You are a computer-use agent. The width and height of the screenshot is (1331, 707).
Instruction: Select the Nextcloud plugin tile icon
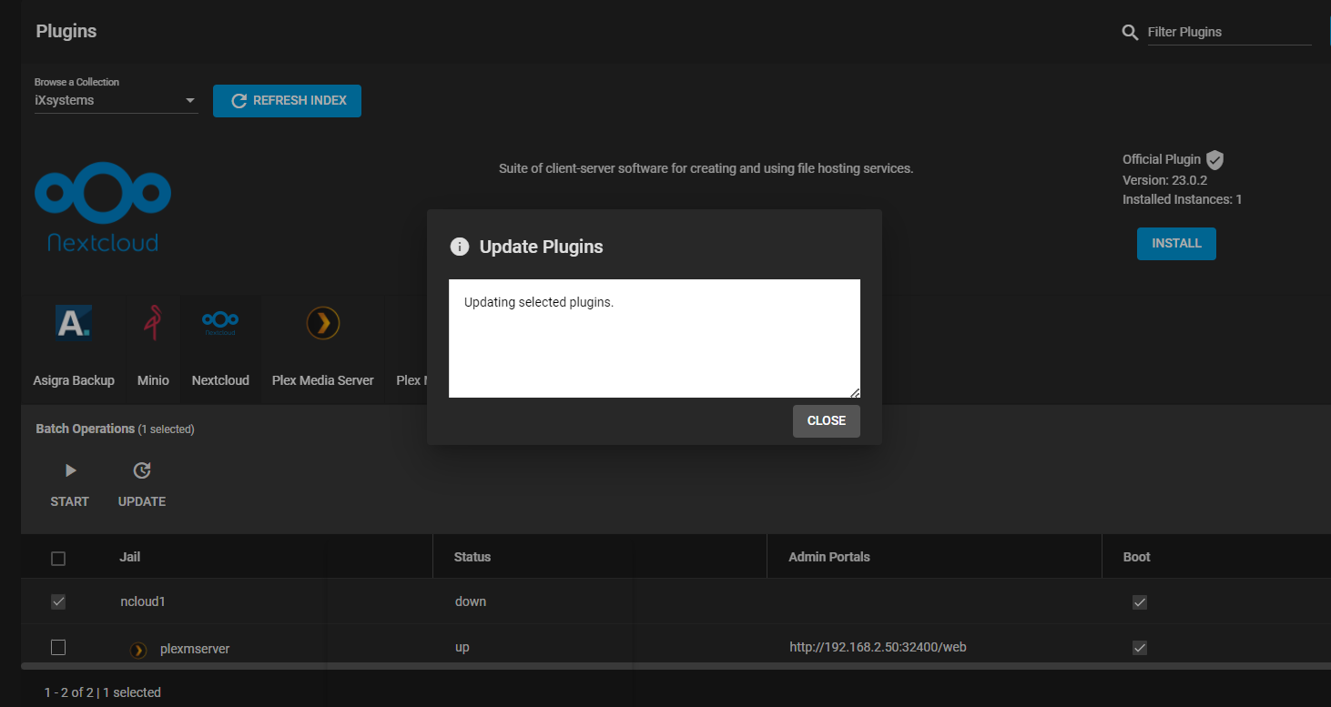(x=220, y=322)
